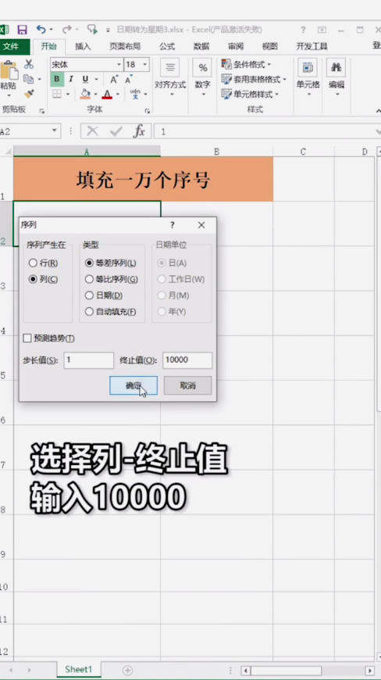Select the 列(C) radio button
The width and height of the screenshot is (381, 680).
pos(33,279)
